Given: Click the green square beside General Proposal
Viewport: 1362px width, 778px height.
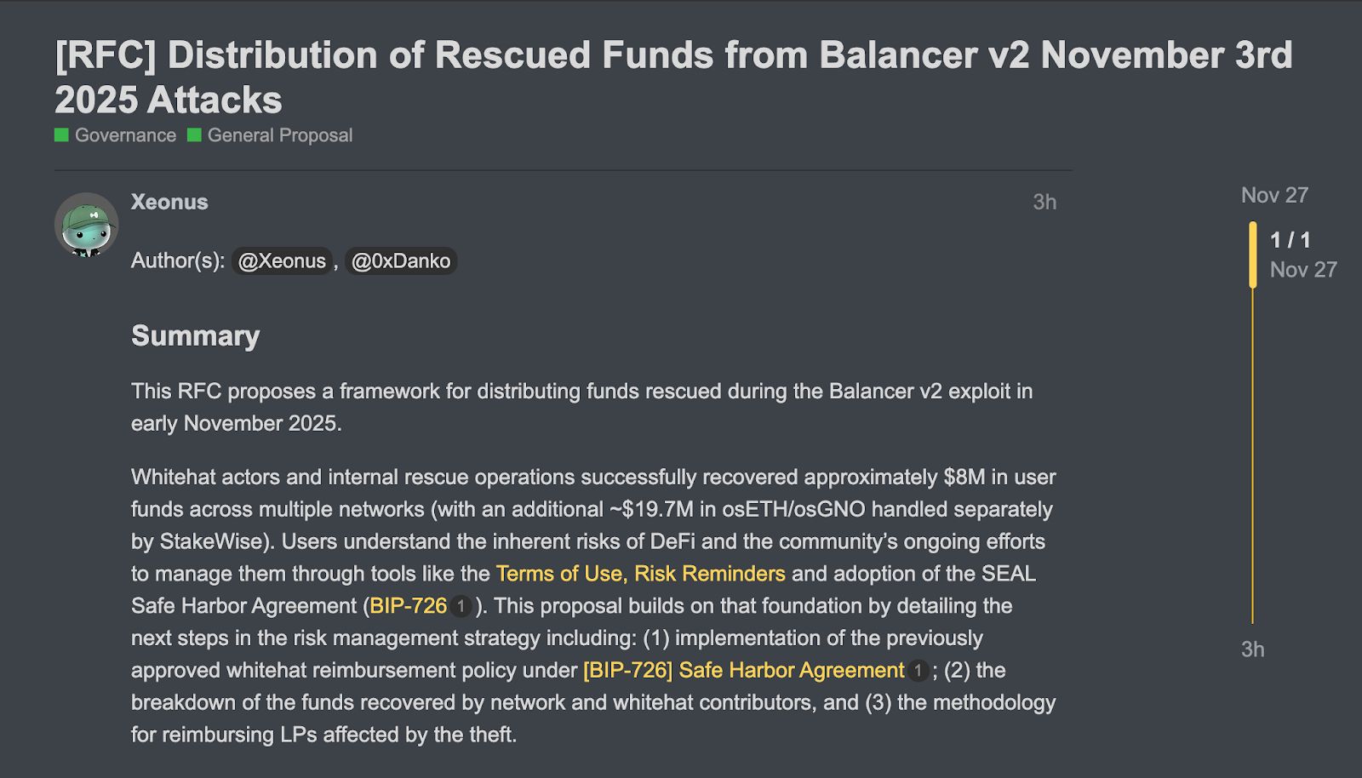Looking at the screenshot, I should coord(194,135).
